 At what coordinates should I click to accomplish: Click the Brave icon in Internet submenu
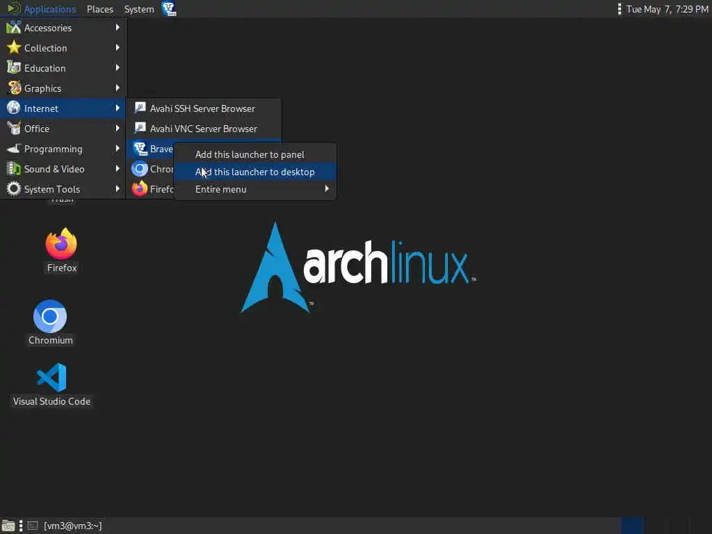point(140,149)
